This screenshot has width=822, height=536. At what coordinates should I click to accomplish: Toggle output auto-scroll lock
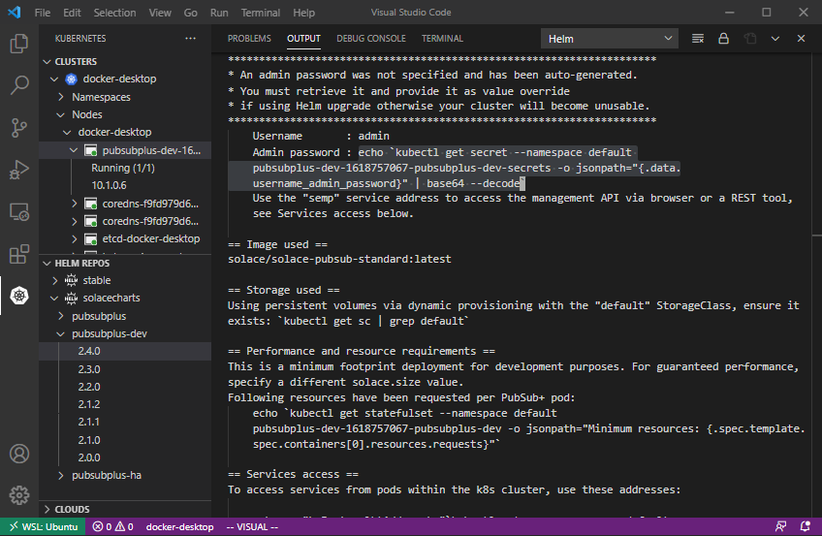723,39
